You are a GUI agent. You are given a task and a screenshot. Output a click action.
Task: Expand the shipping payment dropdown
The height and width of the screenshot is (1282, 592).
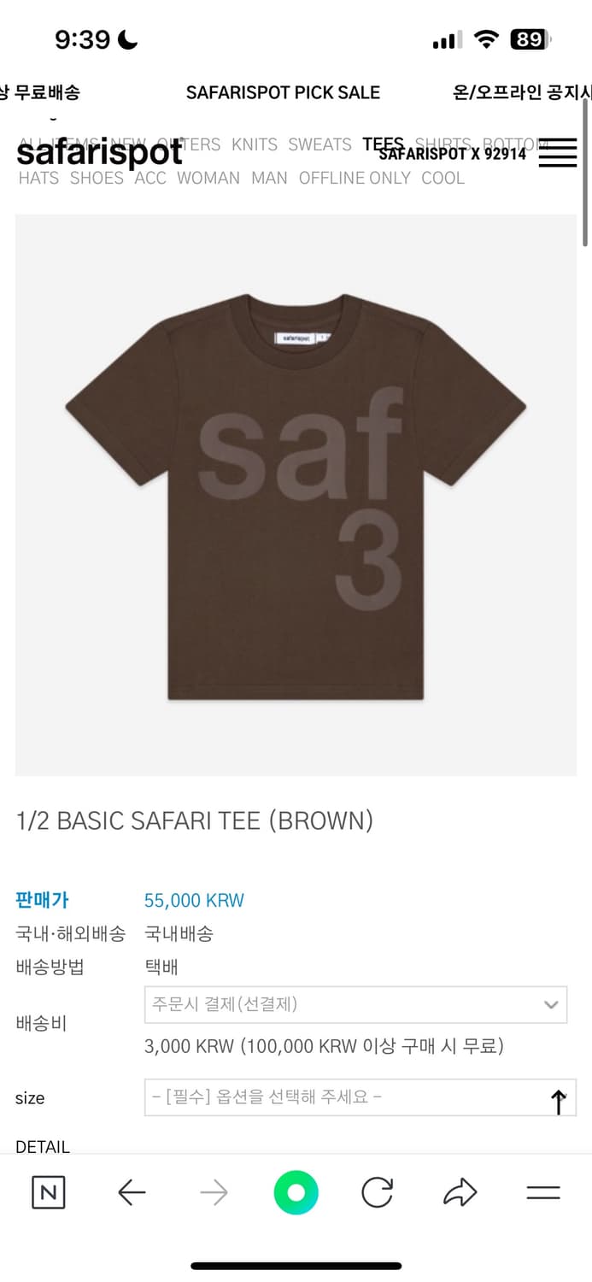[x=355, y=1004]
